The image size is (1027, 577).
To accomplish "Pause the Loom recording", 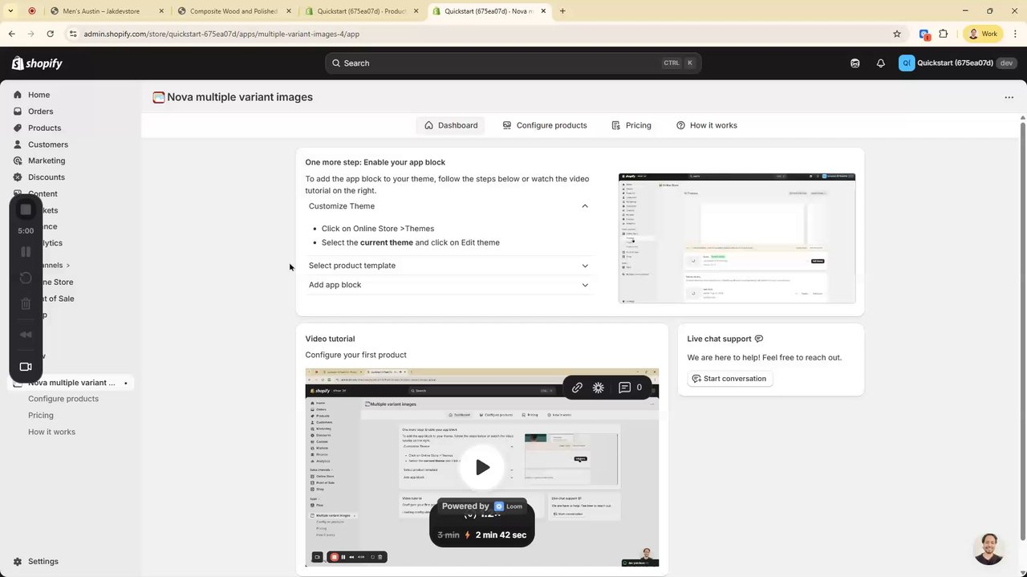I will [x=26, y=252].
